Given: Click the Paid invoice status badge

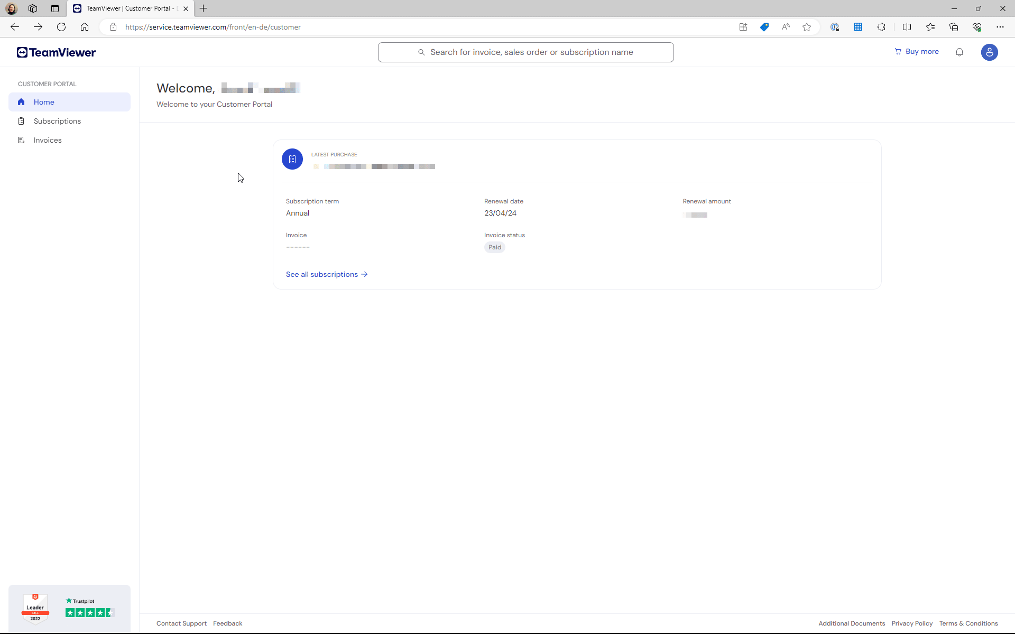Looking at the screenshot, I should (495, 247).
